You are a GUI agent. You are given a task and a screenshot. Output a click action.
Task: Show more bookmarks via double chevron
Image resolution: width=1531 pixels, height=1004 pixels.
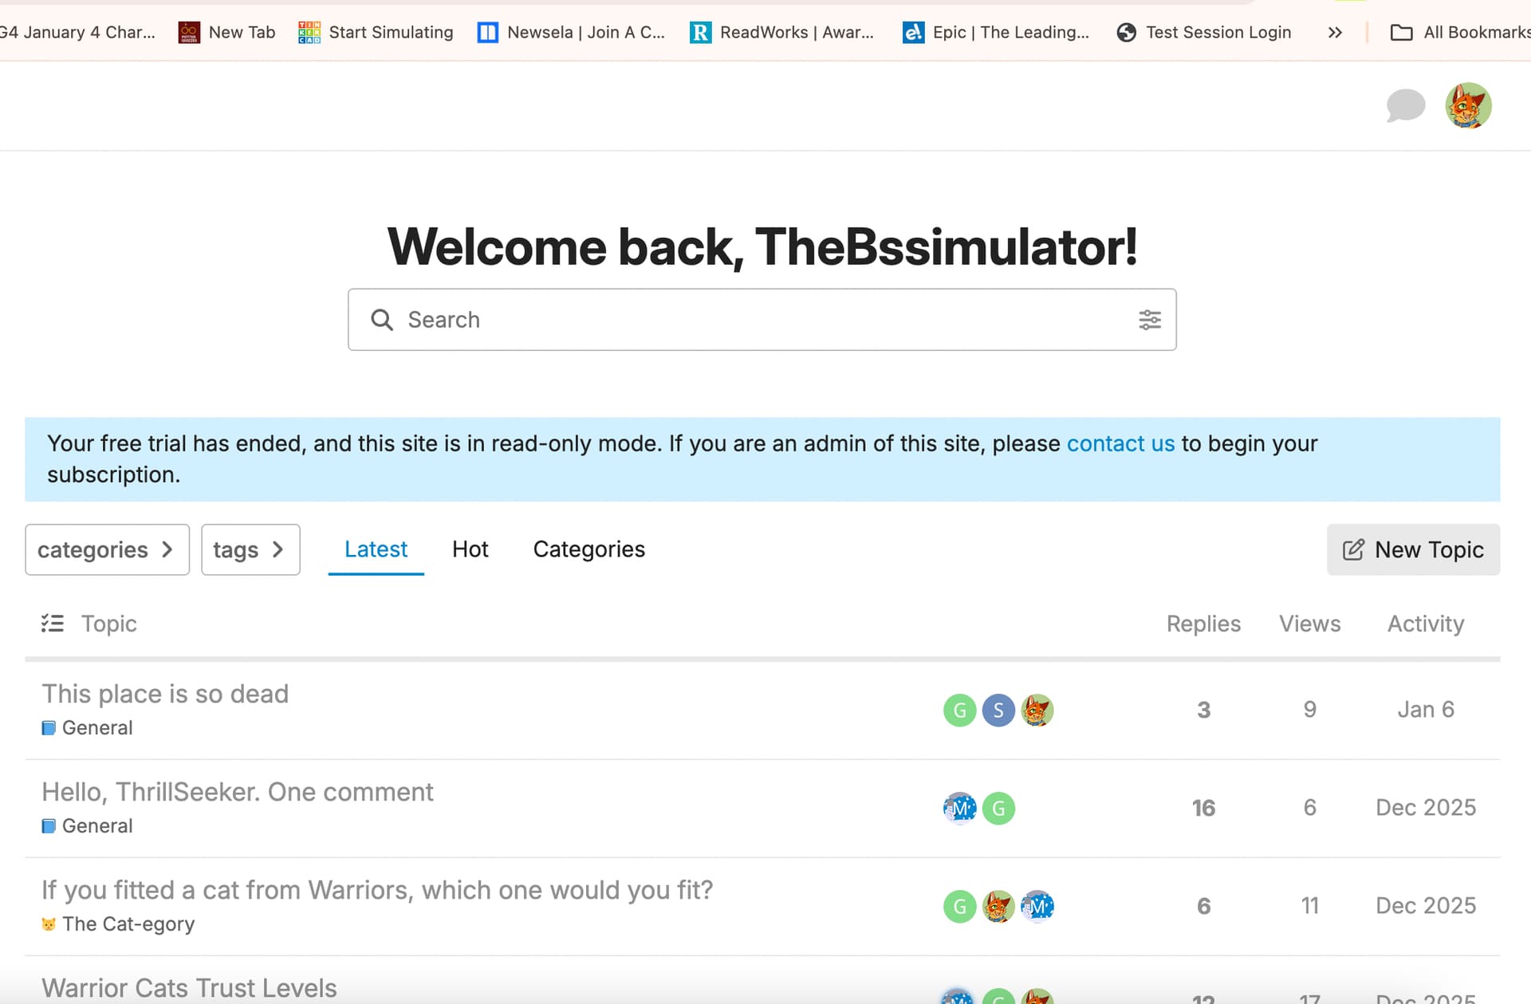1335,33
